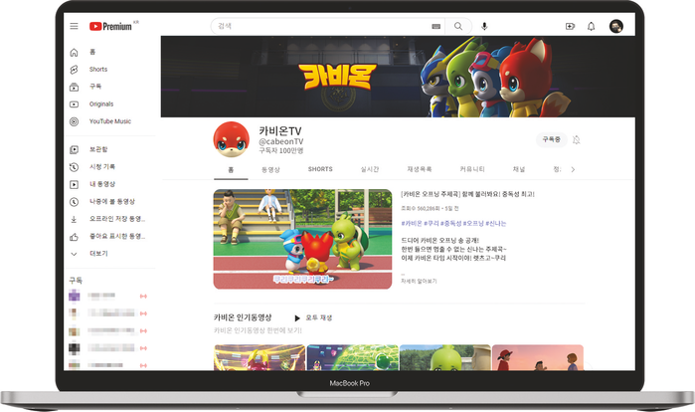Click the @cabeonTV channel handle

(x=281, y=141)
